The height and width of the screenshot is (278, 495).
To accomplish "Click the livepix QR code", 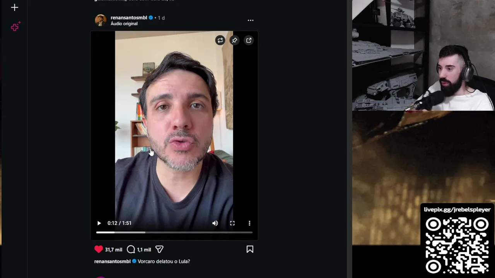I will (x=457, y=245).
